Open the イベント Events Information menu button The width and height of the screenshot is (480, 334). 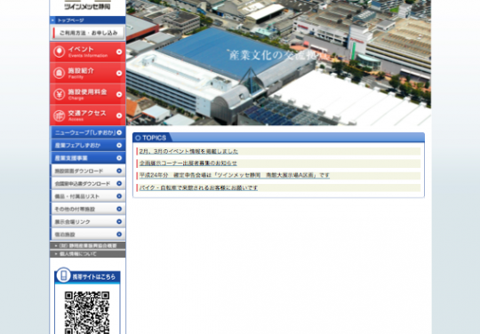87,52
